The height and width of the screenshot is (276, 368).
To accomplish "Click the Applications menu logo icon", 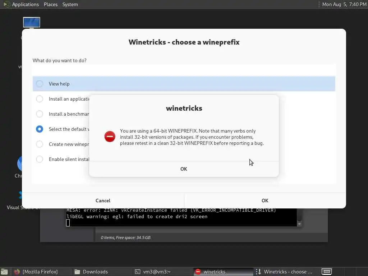I will (6, 4).
